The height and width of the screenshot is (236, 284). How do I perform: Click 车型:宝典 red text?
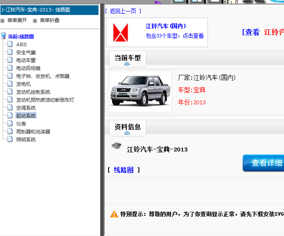click(192, 90)
